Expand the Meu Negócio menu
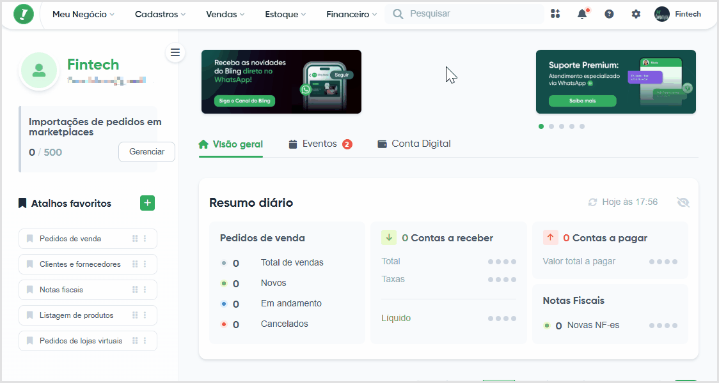 point(83,14)
